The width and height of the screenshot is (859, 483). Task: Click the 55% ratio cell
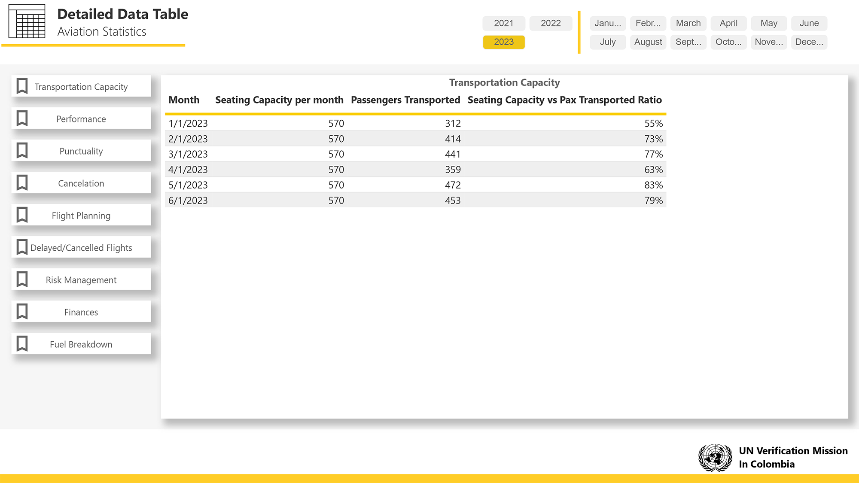(x=653, y=123)
